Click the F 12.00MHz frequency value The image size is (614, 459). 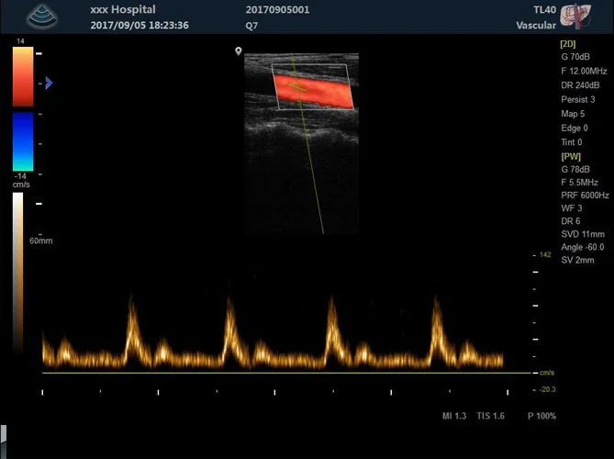pos(585,72)
